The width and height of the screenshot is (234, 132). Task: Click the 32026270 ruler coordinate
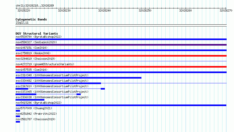point(226,10)
